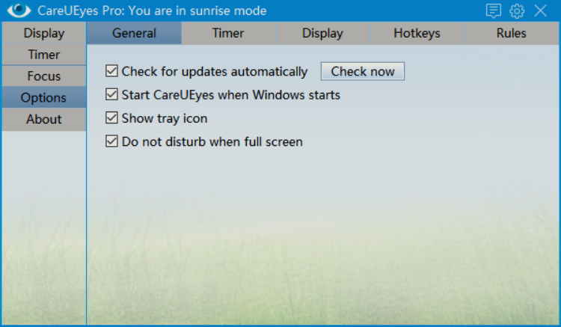
Task: Open the About sidebar section
Action: point(44,119)
